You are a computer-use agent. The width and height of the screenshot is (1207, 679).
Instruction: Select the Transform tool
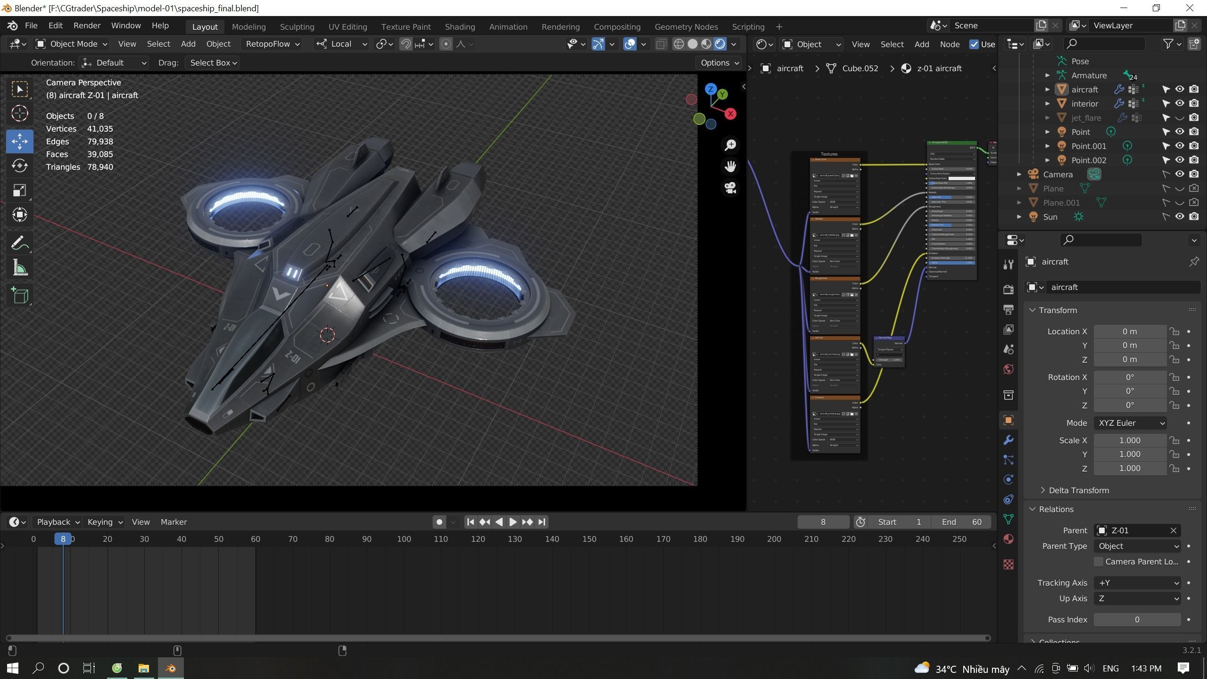[x=20, y=215]
